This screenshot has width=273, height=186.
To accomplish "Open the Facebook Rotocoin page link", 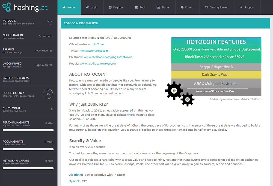I will [108, 57].
